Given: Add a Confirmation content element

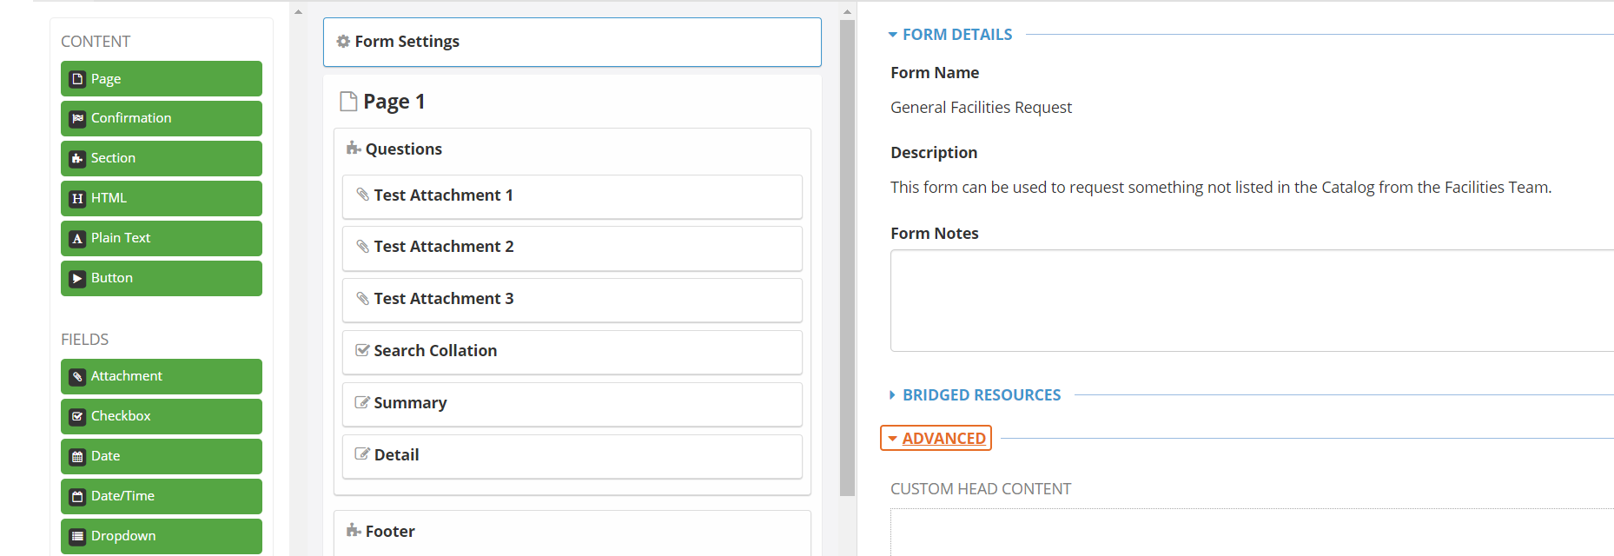Looking at the screenshot, I should click(x=162, y=119).
